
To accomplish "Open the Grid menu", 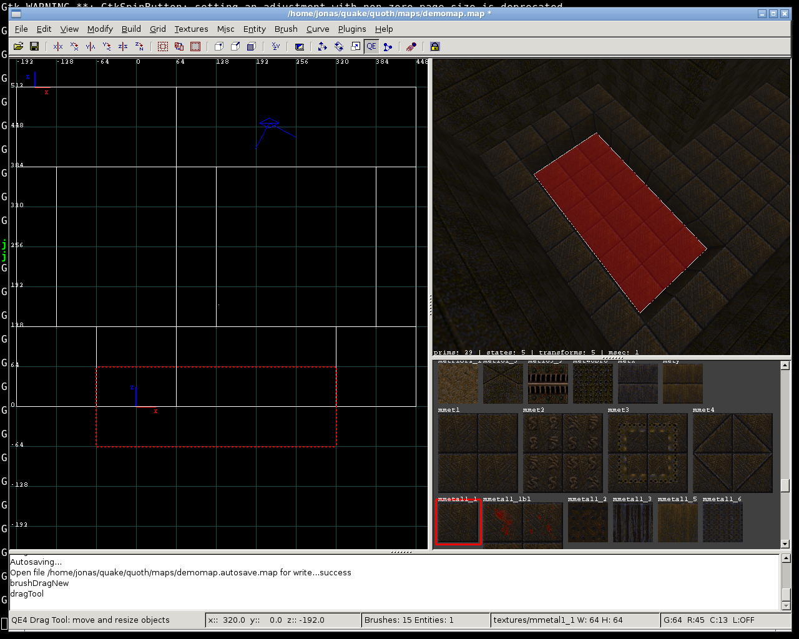I will [158, 29].
